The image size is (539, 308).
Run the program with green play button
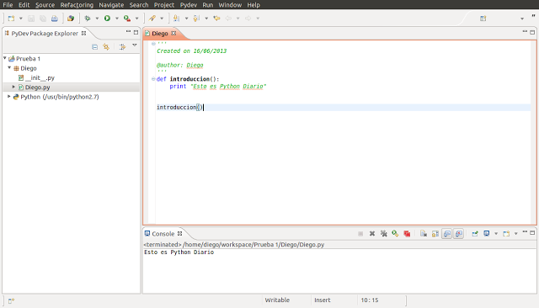coord(107,19)
